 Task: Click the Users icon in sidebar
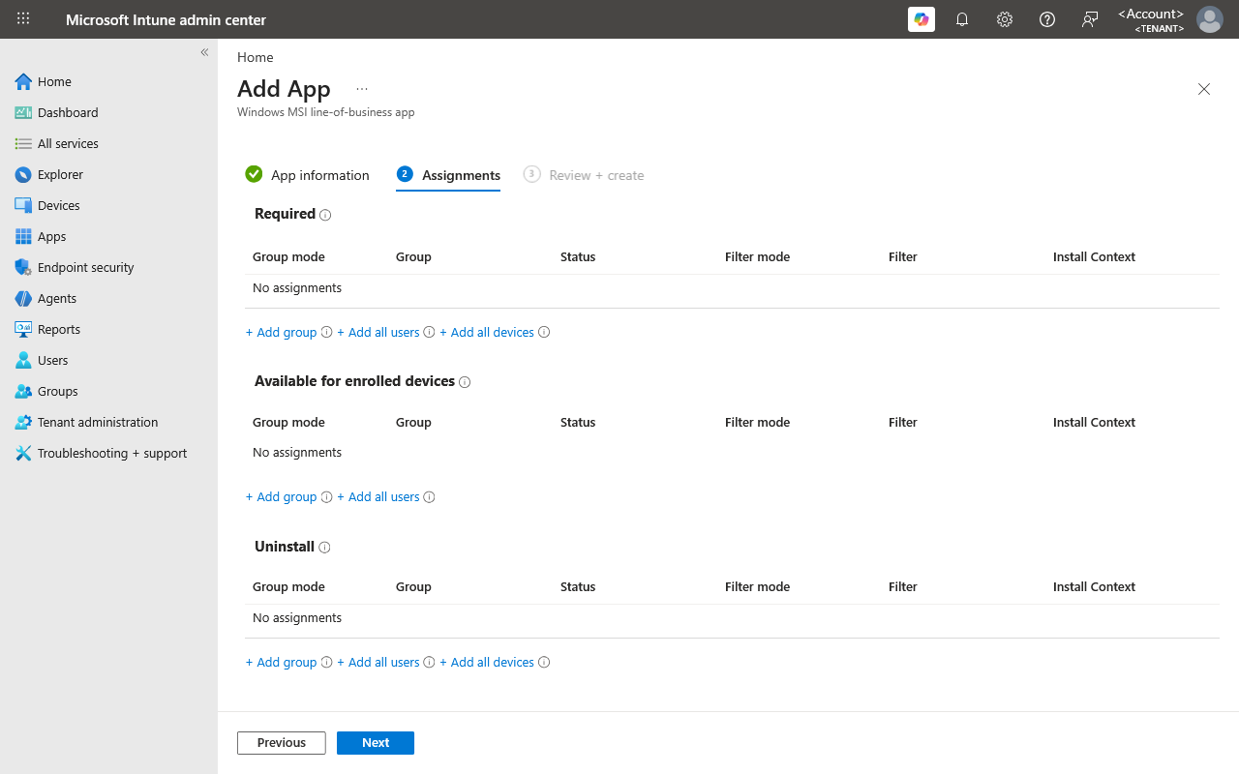click(23, 360)
